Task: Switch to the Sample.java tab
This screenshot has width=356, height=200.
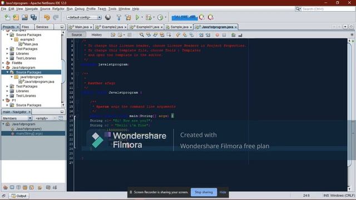Action: [x=179, y=27]
